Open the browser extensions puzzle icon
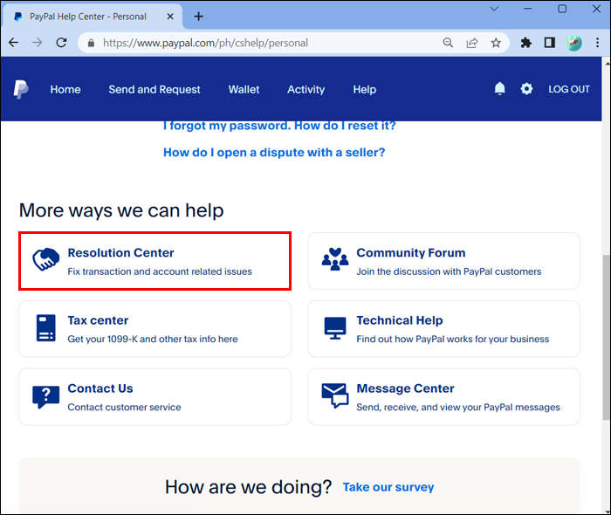This screenshot has height=515, width=611. [525, 43]
